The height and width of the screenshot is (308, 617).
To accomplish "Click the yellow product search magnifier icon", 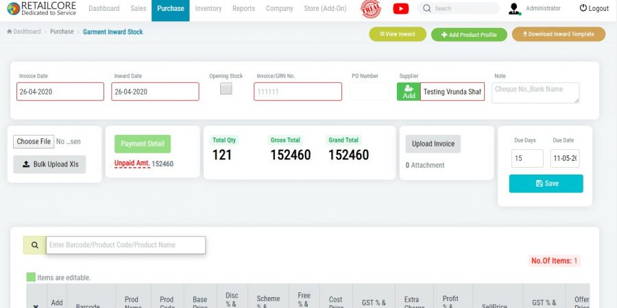I will click(x=35, y=245).
